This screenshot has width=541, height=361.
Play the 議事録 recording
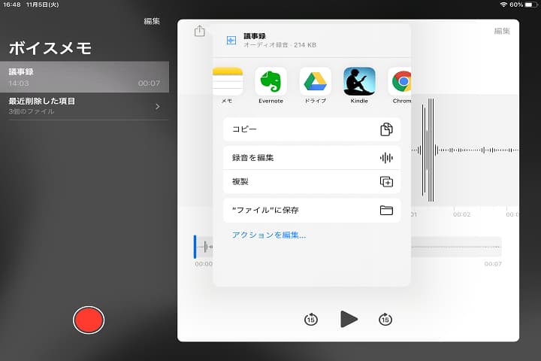pyautogui.click(x=349, y=319)
